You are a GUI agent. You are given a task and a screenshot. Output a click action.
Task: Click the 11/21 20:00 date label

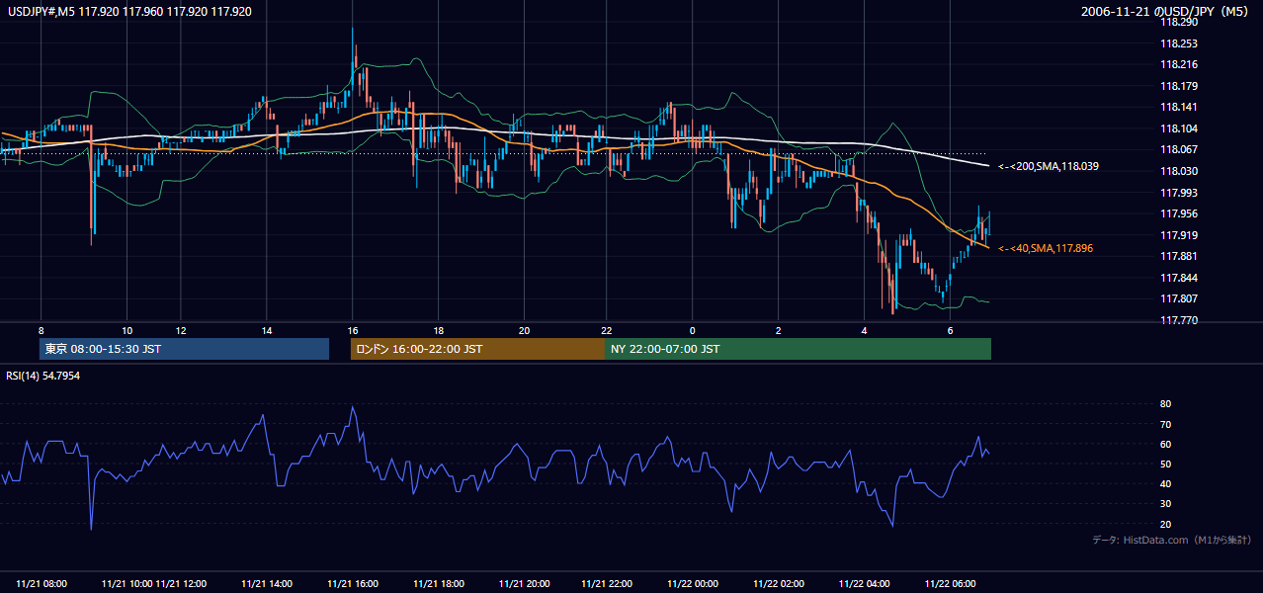pyautogui.click(x=524, y=584)
